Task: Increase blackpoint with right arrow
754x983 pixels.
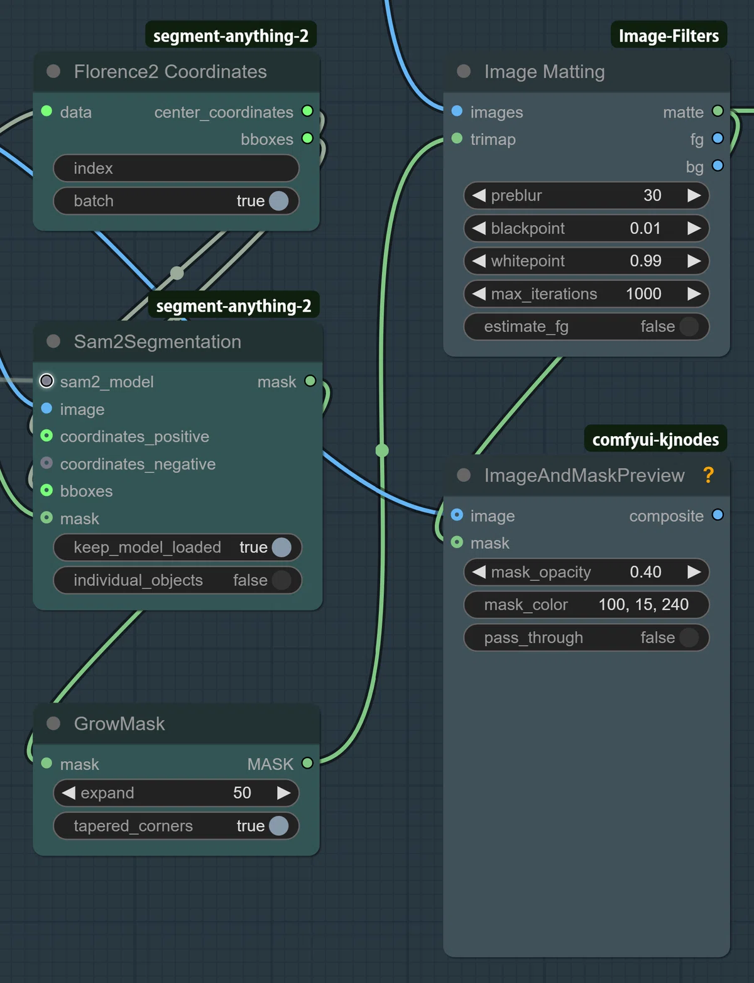Action: coord(694,228)
